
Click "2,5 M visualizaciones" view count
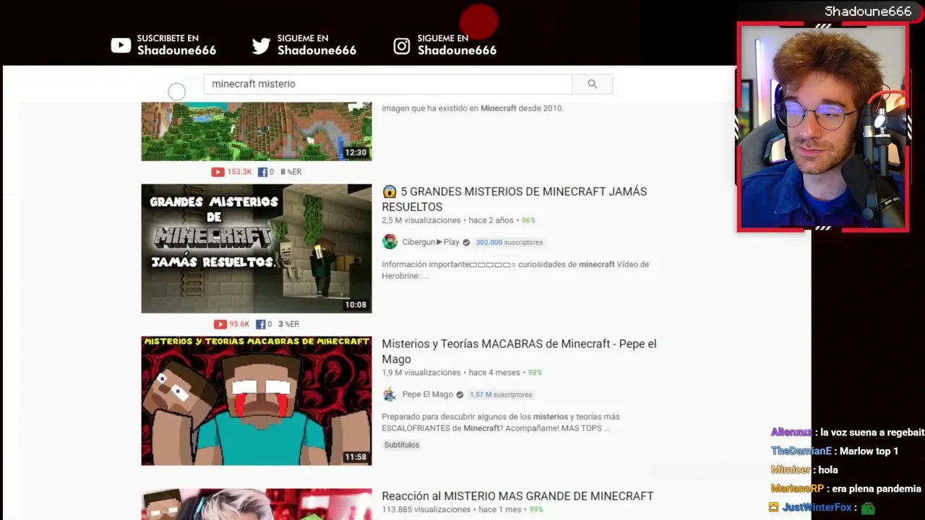click(x=421, y=220)
